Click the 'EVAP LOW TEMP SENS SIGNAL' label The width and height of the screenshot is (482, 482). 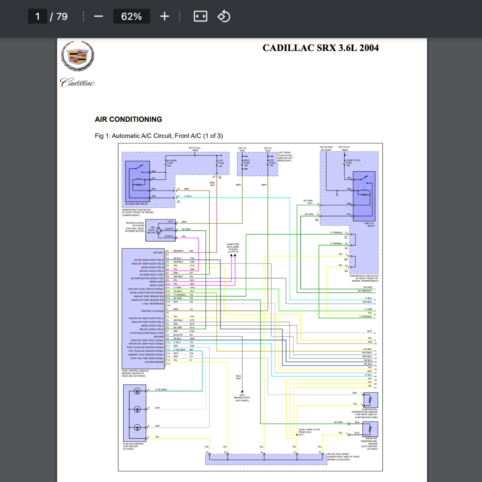pos(147,358)
